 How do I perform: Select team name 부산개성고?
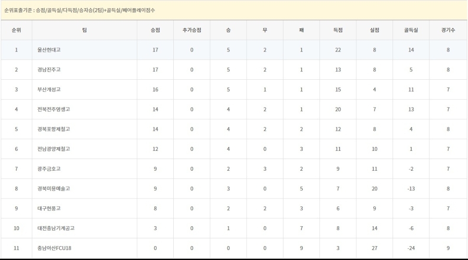pyautogui.click(x=49, y=90)
